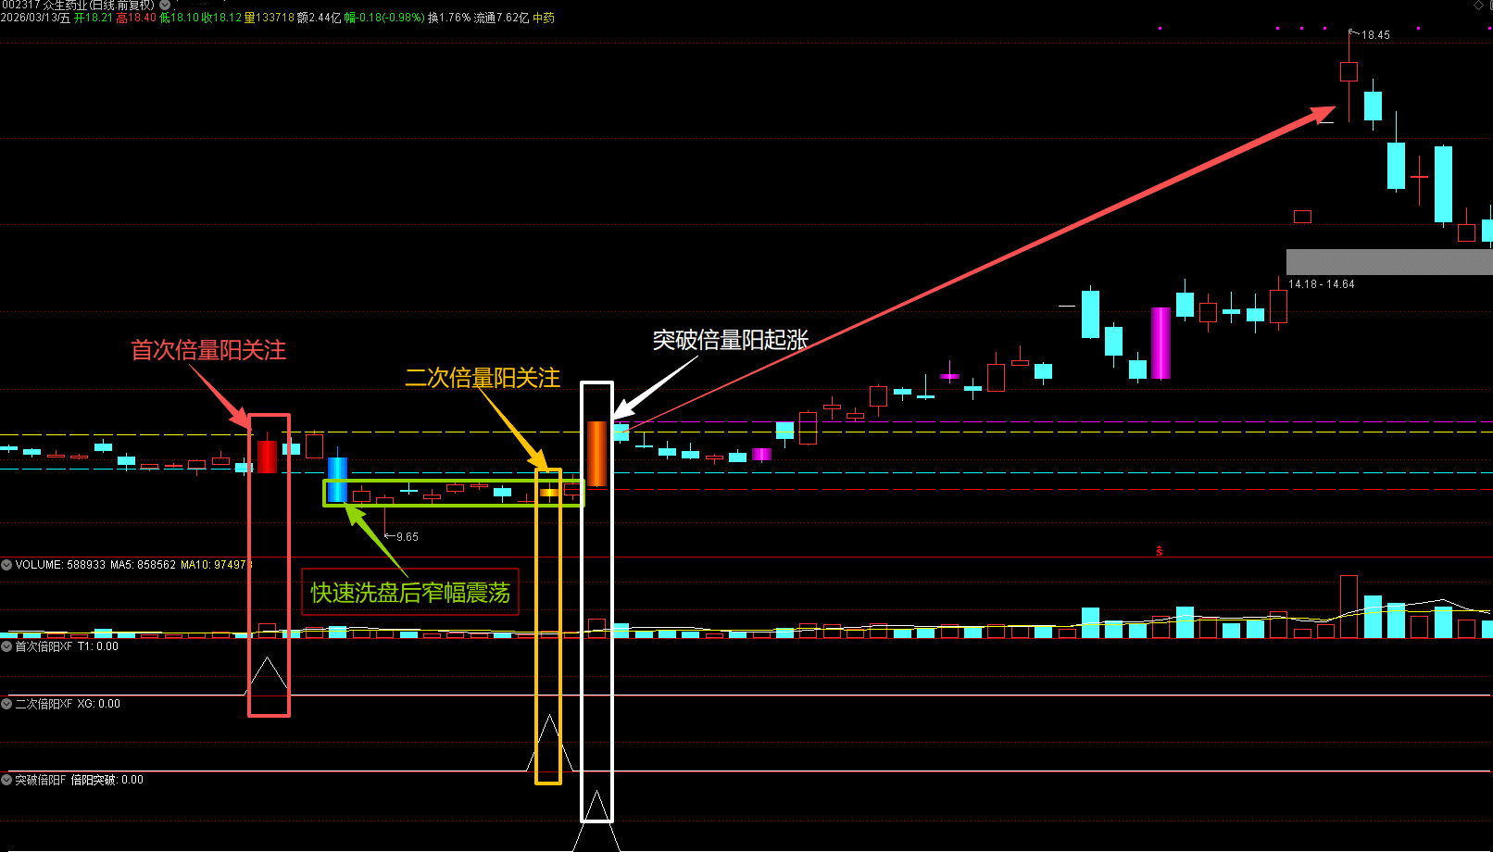
Task: Click the small red info marker above volume
Action: [x=1159, y=551]
